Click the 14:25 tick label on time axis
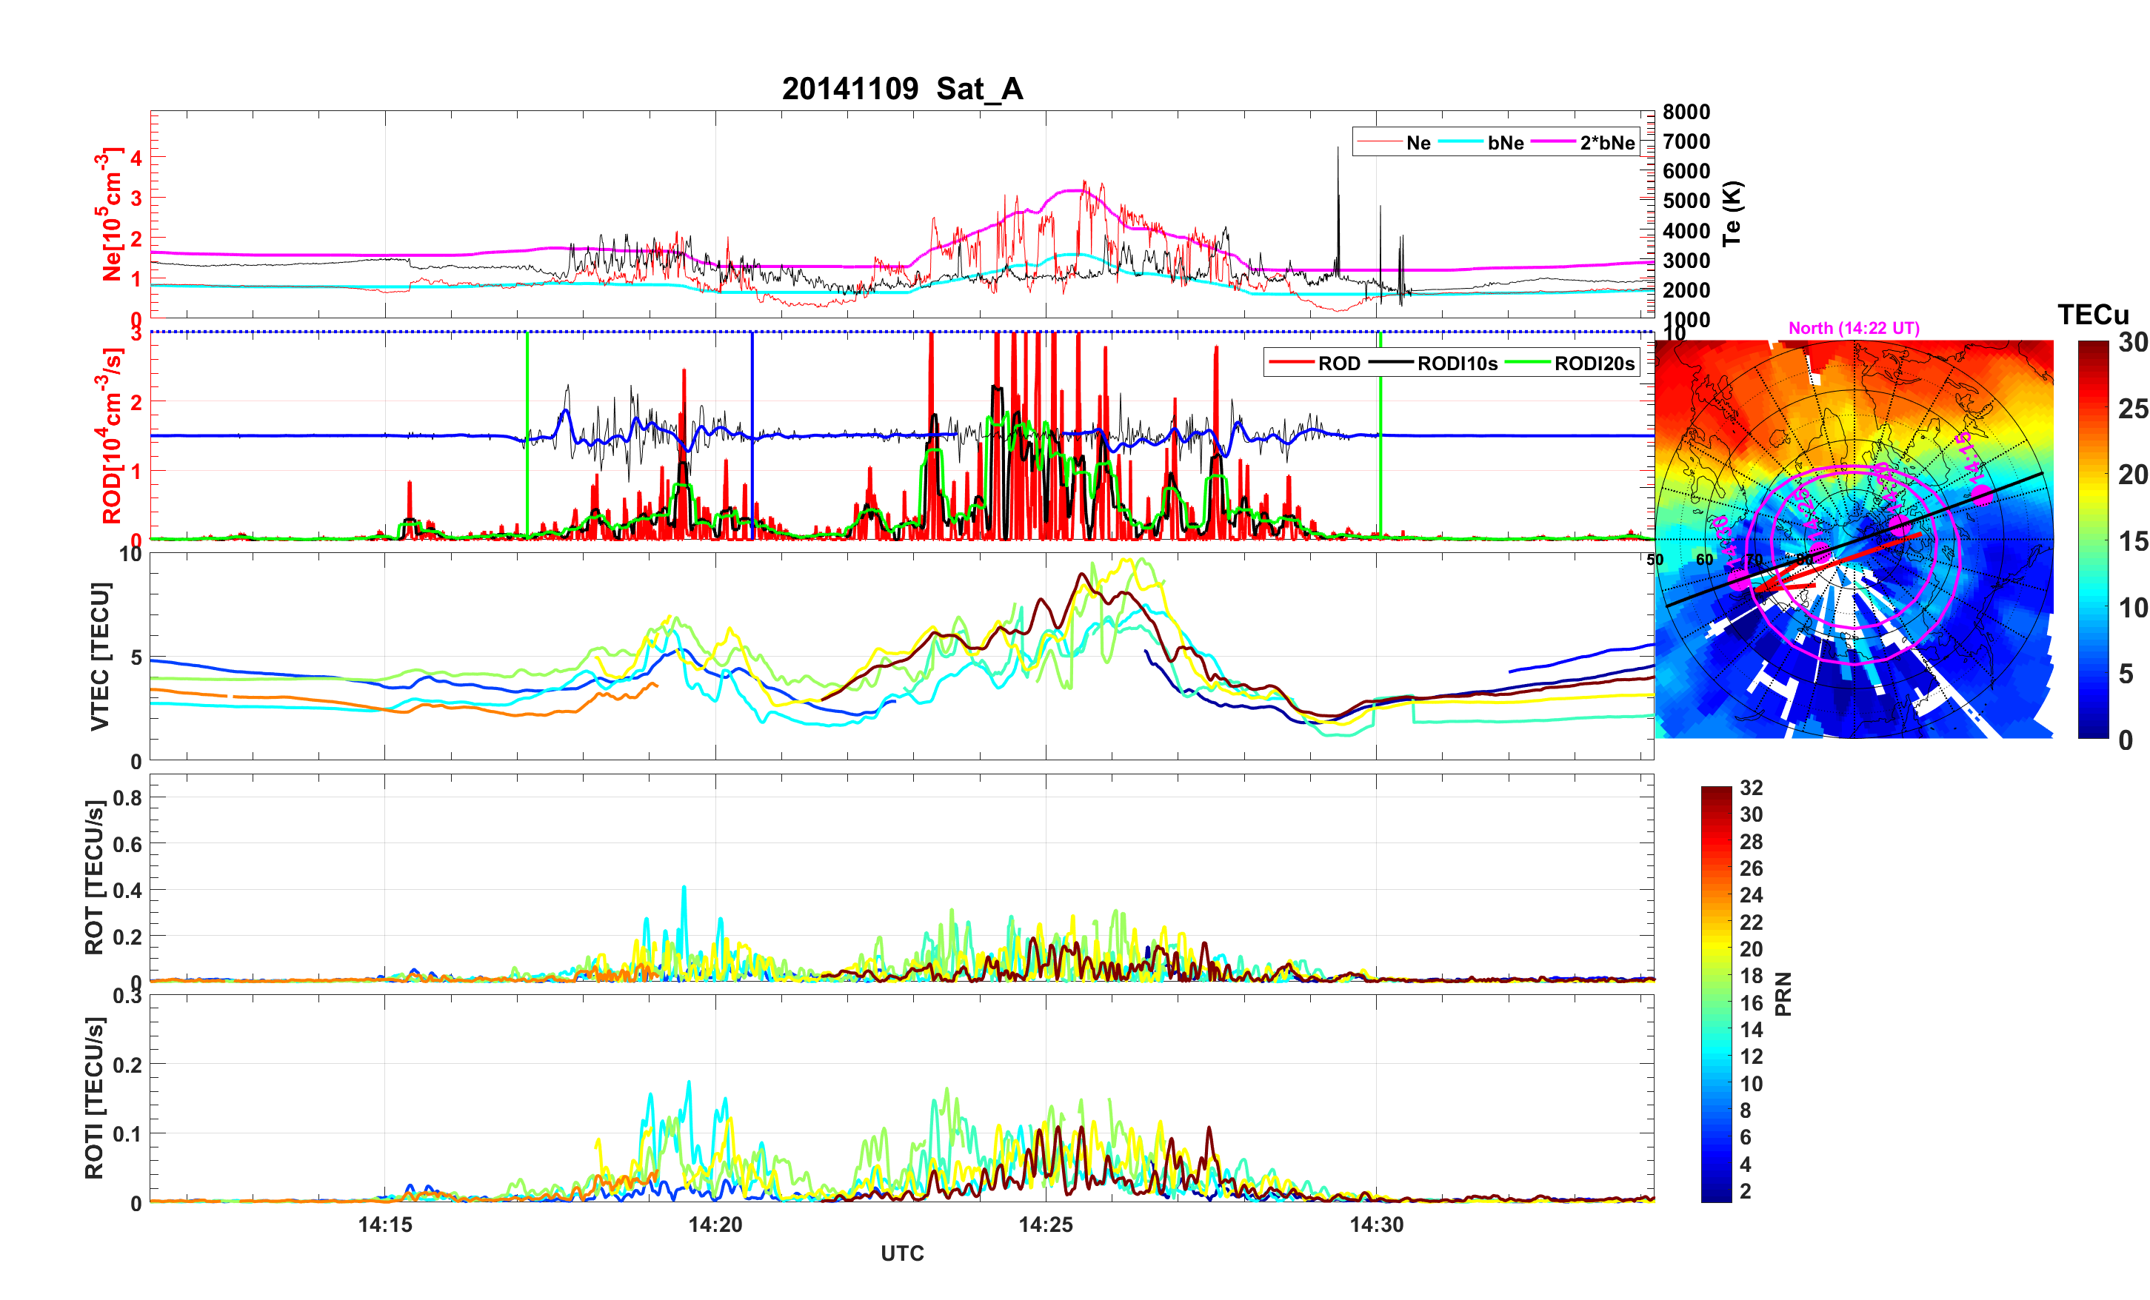The image size is (2150, 1300). (1045, 1225)
